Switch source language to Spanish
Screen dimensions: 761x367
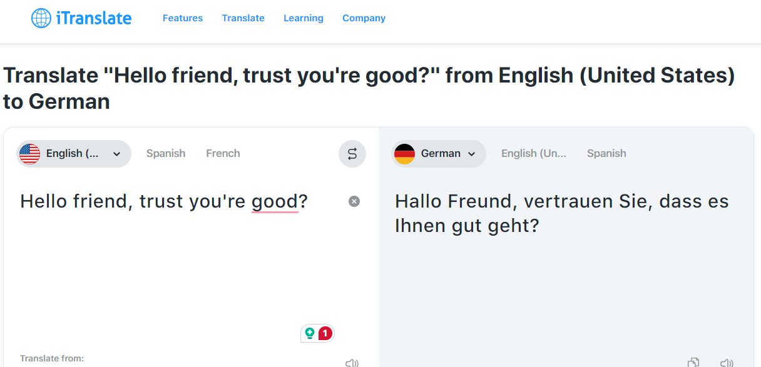click(165, 153)
